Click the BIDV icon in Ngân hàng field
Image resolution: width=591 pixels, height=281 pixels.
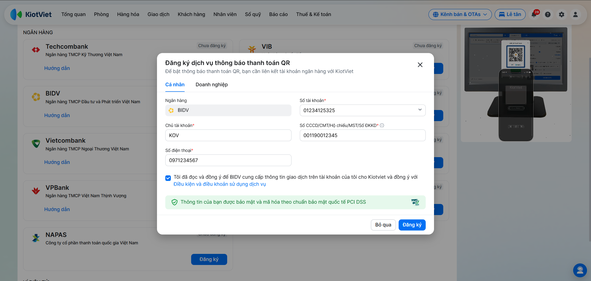pyautogui.click(x=171, y=110)
